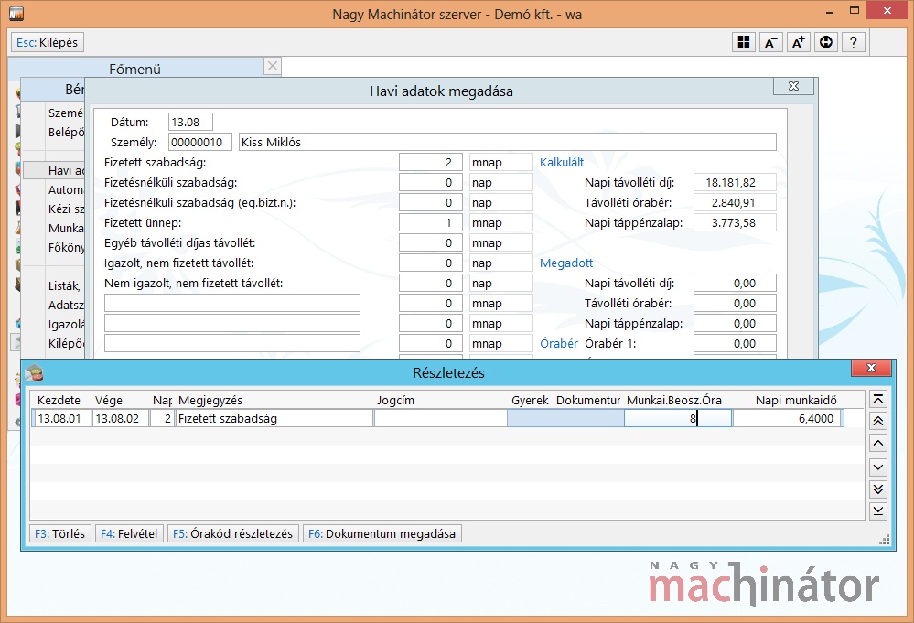Page down with double chevron down
This screenshot has width=914, height=623.
878,489
